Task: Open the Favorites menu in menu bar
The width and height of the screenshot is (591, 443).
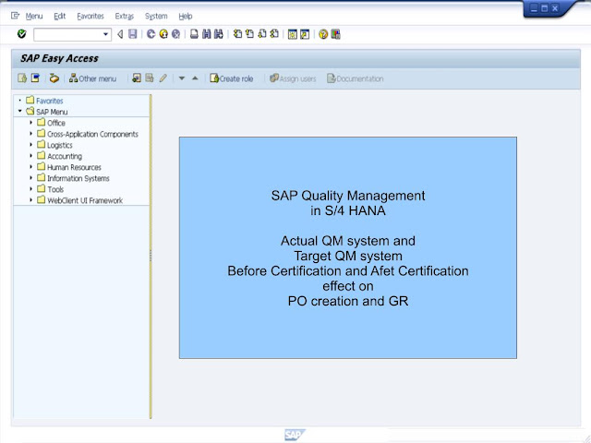Action: 90,17
